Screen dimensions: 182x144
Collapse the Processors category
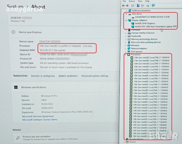[126, 55]
